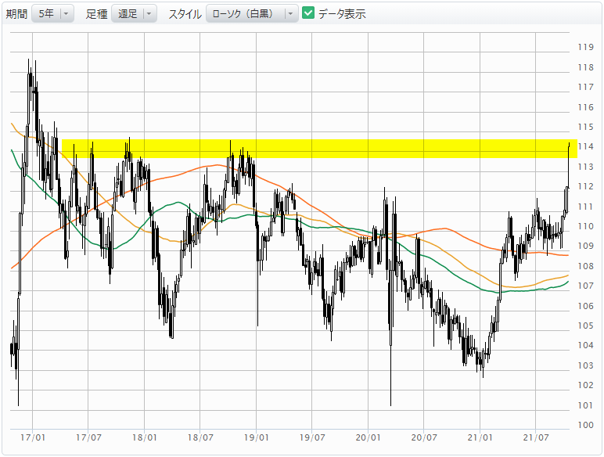
Task: Click the 118 price axis label
Action: pyautogui.click(x=585, y=67)
